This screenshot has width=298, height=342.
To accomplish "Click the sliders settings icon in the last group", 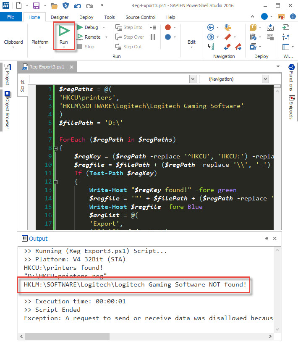I will pos(285,37).
